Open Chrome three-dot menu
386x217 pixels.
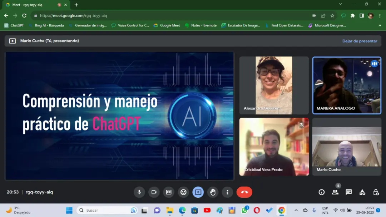pos(380,15)
